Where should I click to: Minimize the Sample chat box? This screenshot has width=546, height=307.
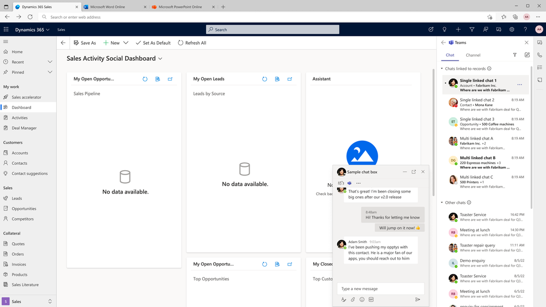(x=404, y=172)
